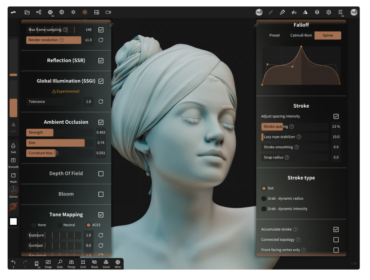This screenshot has height=280, width=370.
Task: Open the lighting sun menu
Action: tap(73, 12)
